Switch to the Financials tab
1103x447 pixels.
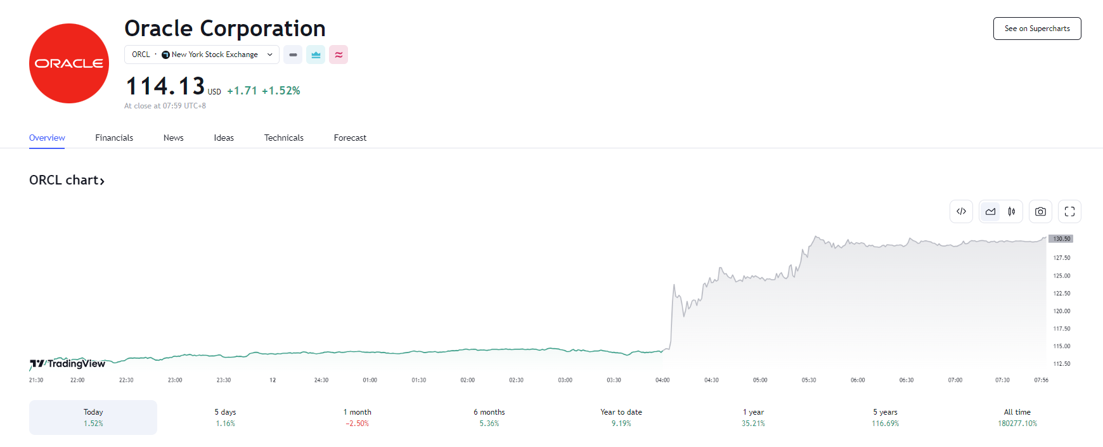(x=114, y=138)
